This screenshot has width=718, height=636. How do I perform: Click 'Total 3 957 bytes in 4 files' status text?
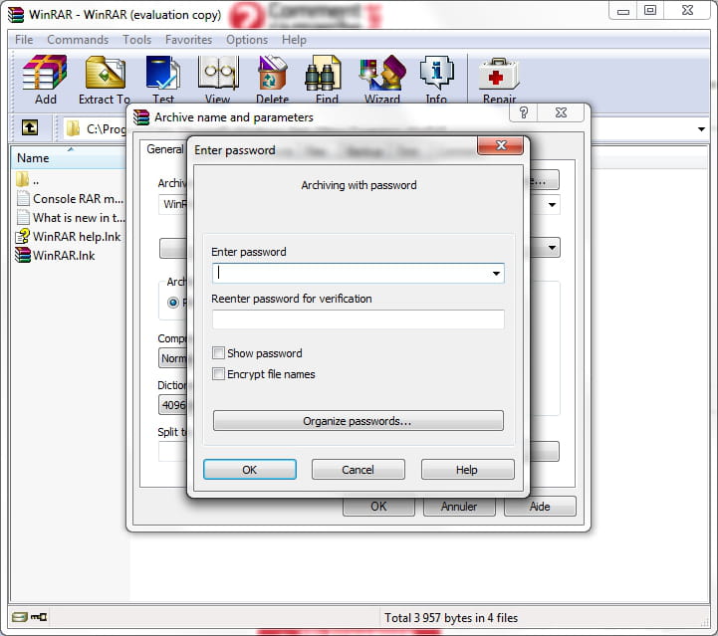(x=451, y=618)
